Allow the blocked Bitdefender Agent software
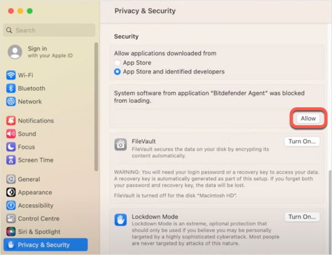 coord(308,118)
